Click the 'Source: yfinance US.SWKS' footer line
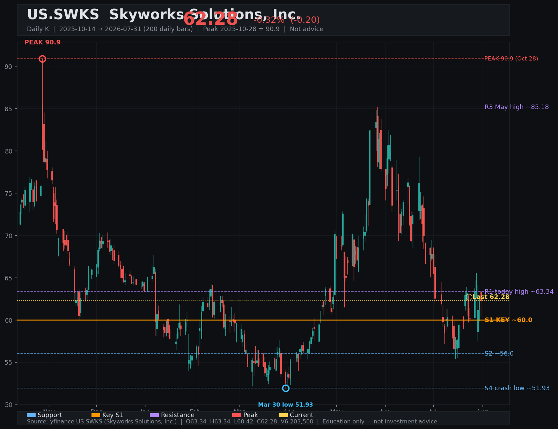Image resolution: width=558 pixels, height=429 pixels. tap(232, 422)
